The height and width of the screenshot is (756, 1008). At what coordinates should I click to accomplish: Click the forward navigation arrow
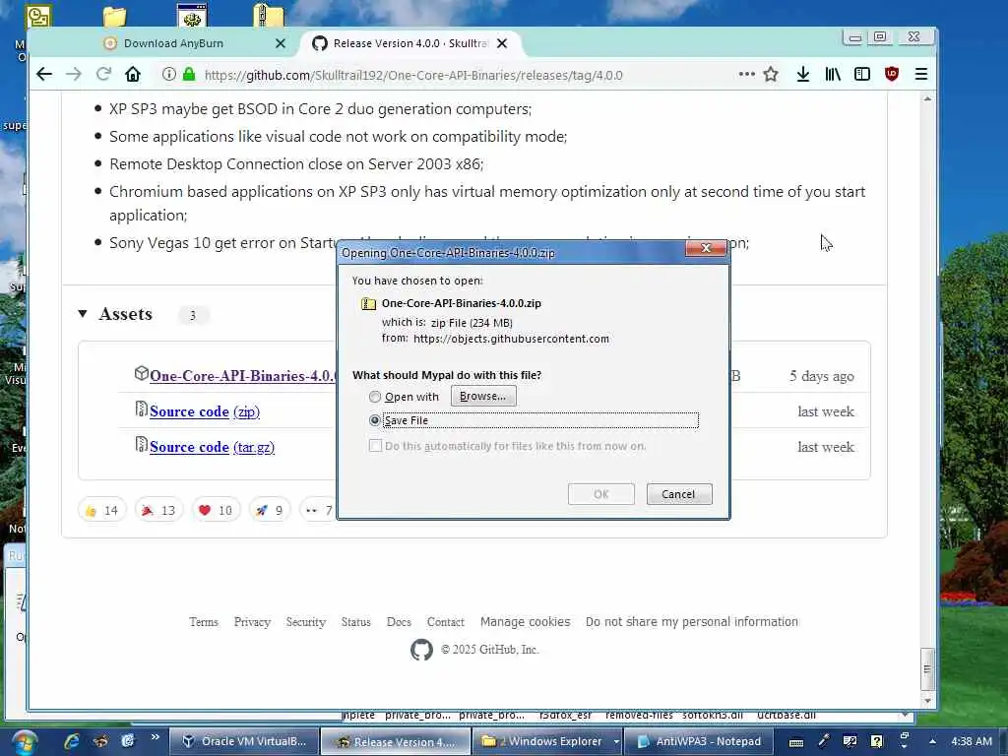click(73, 75)
